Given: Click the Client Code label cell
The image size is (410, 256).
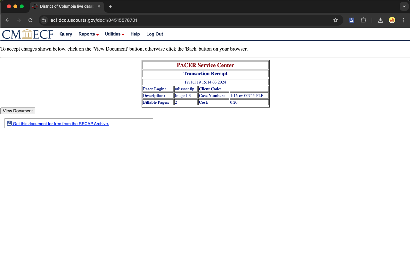Looking at the screenshot, I should [214, 89].
